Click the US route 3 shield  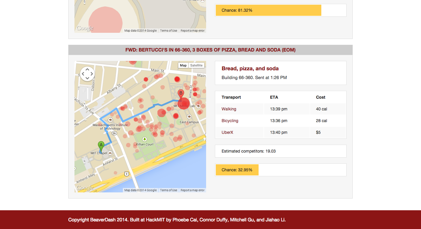click(126, 174)
